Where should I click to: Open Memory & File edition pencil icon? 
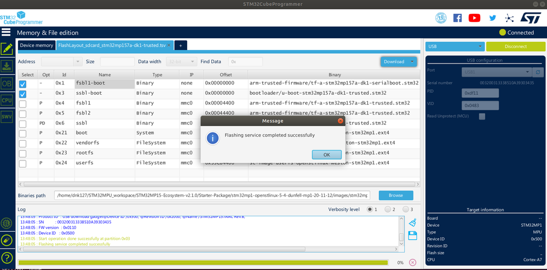click(7, 49)
